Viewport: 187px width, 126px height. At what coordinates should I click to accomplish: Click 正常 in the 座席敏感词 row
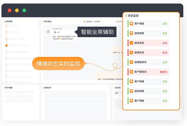coord(165,62)
